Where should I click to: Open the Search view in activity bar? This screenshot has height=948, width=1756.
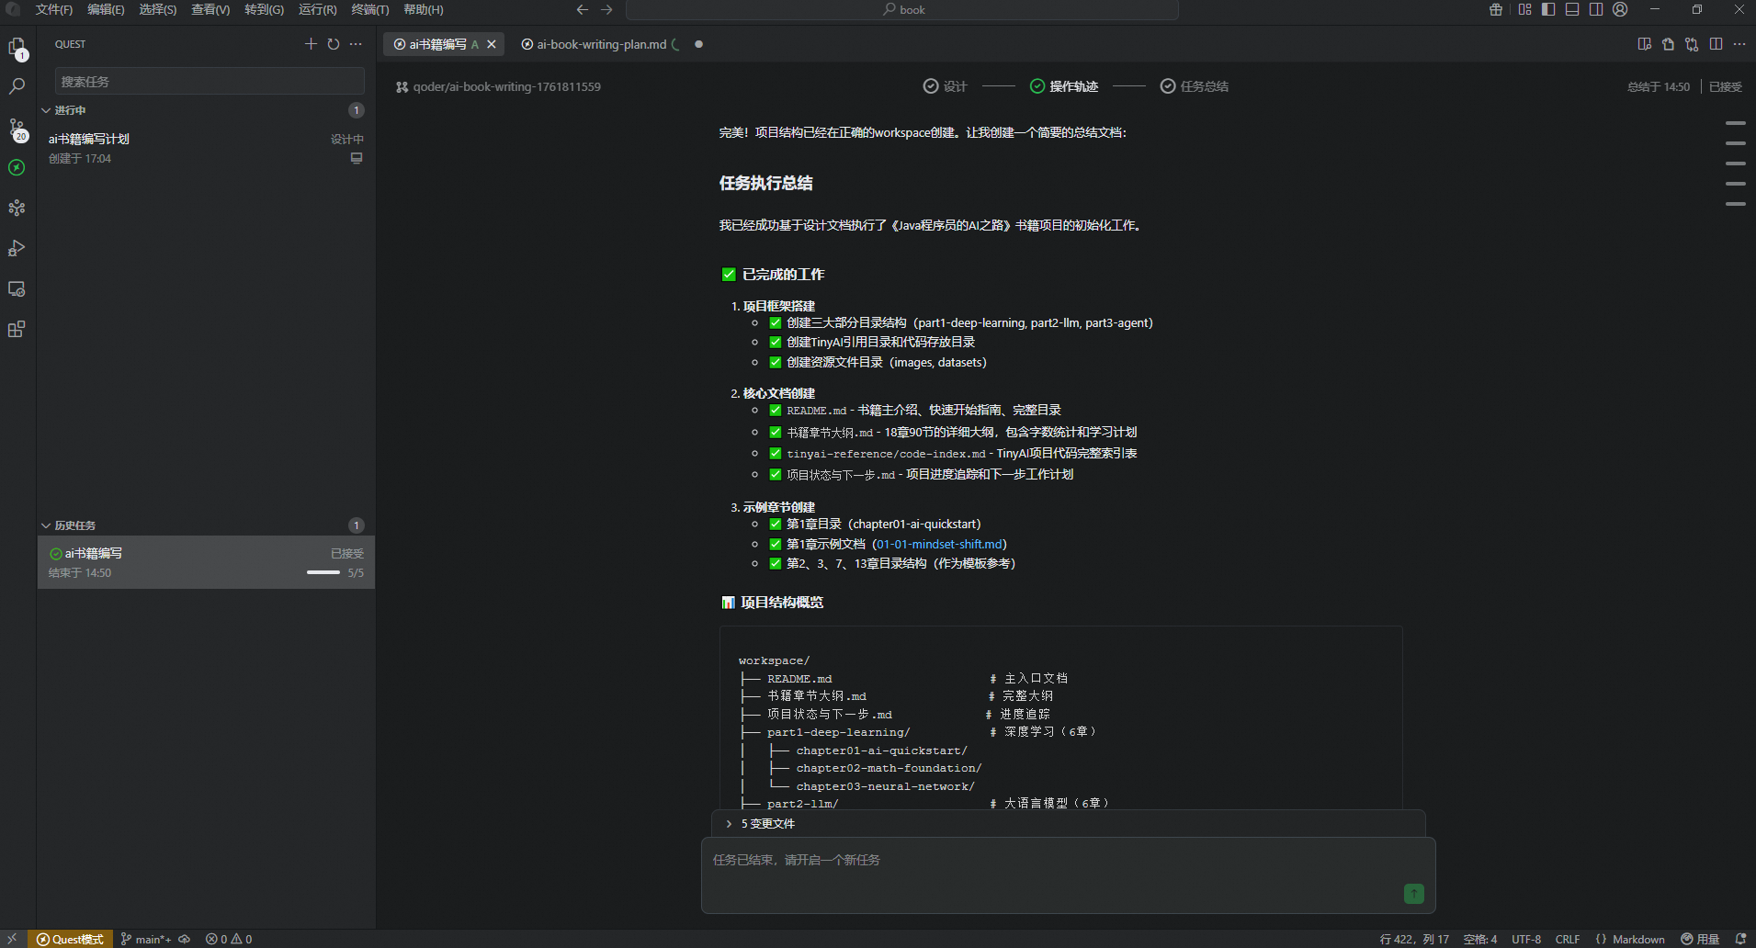click(x=17, y=86)
